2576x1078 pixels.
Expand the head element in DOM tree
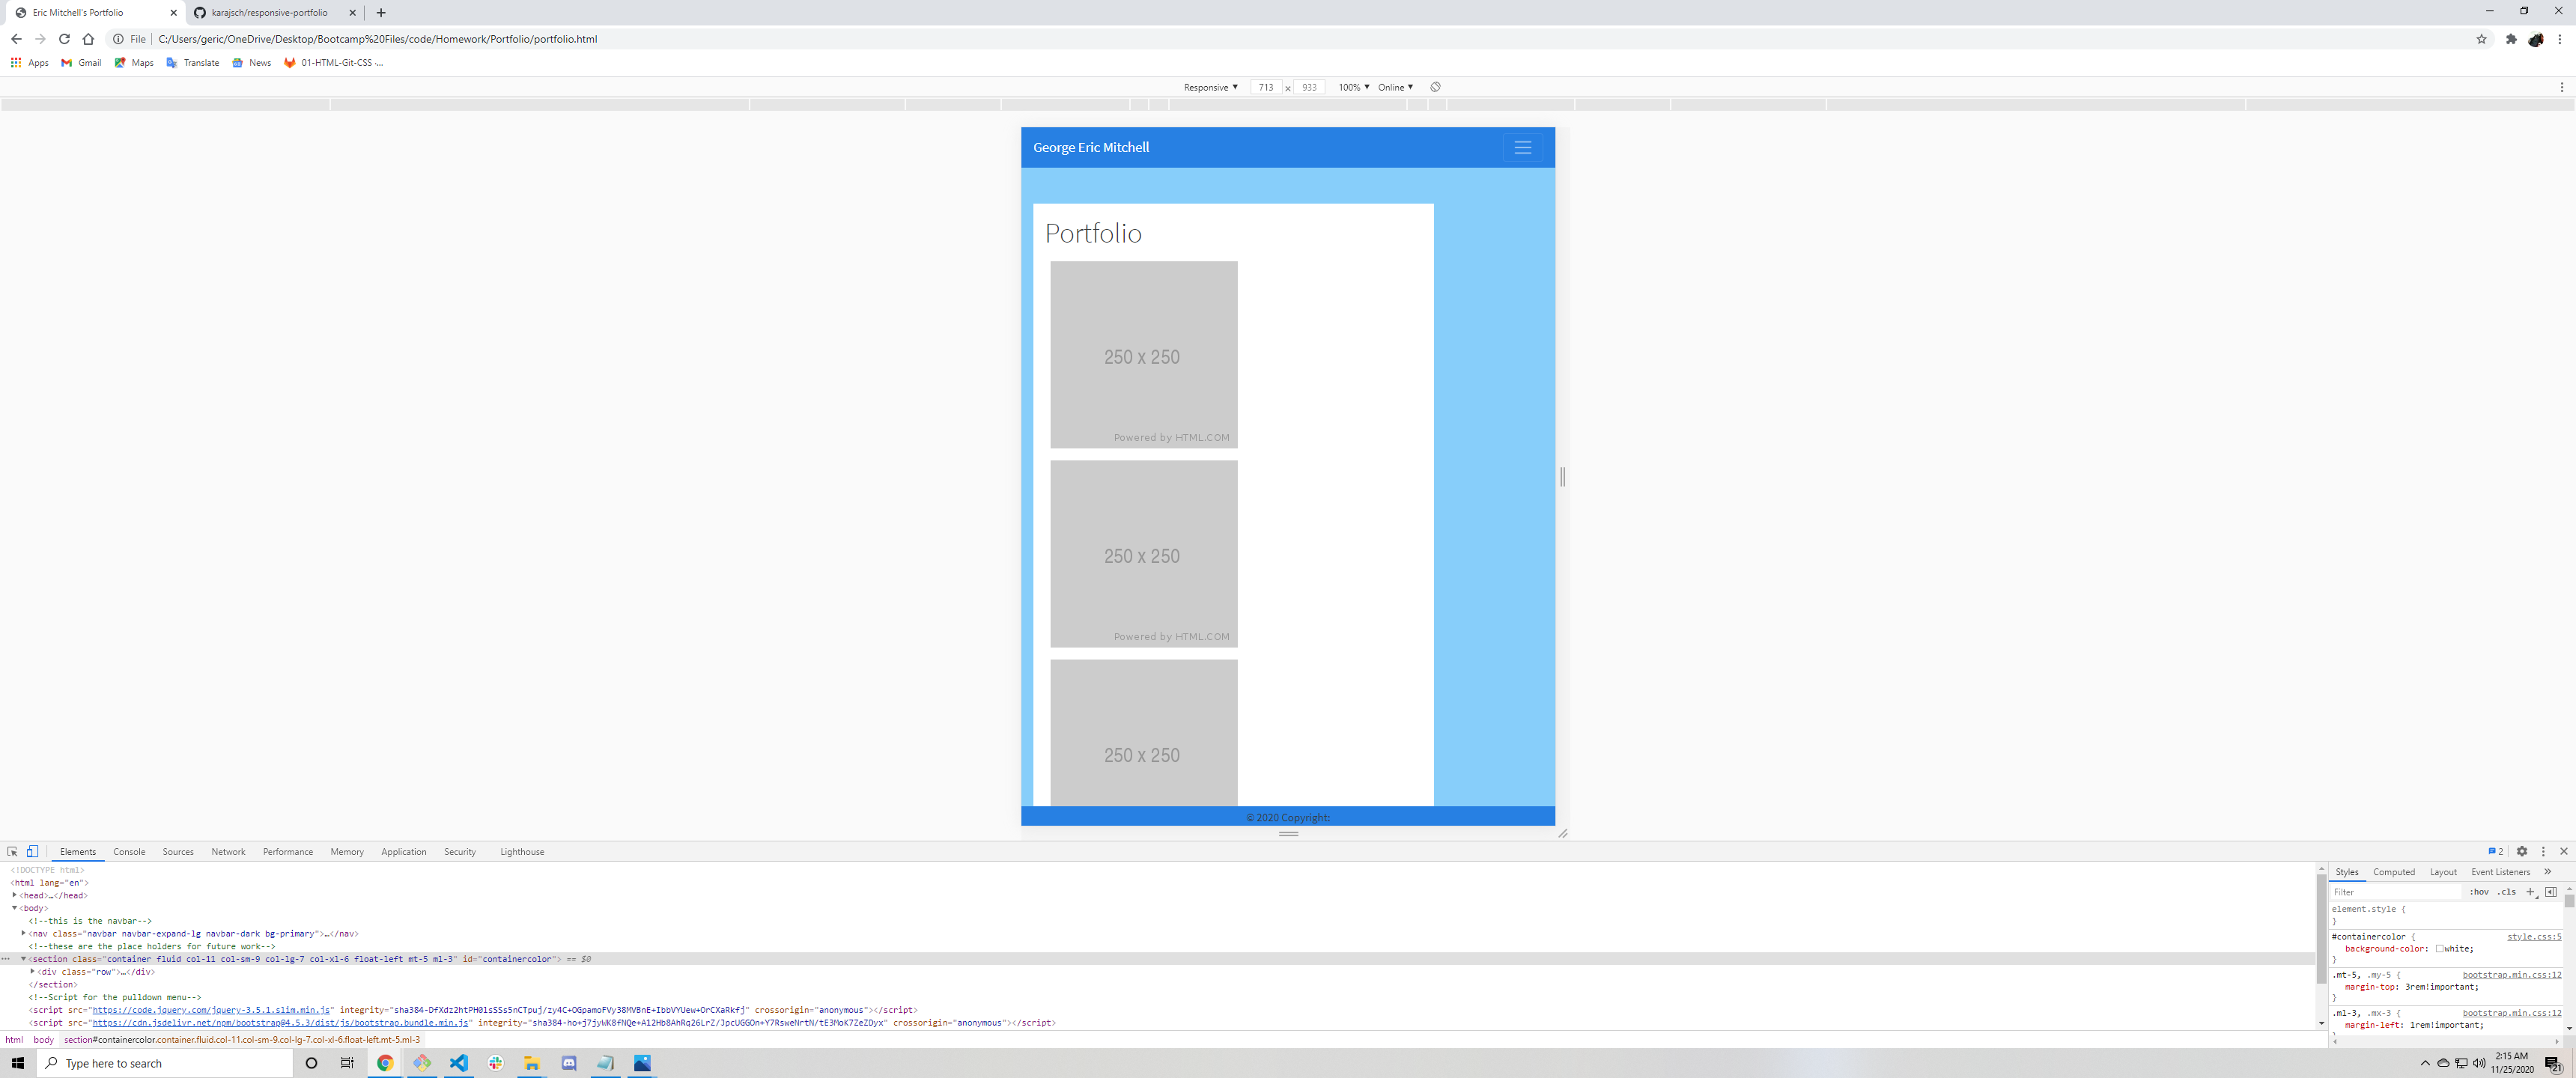[x=15, y=895]
